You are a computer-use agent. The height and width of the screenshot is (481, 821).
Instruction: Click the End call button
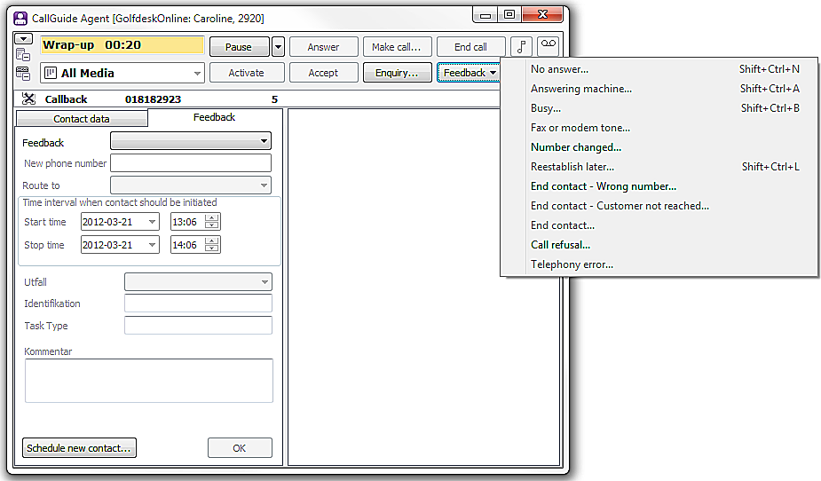[x=470, y=46]
